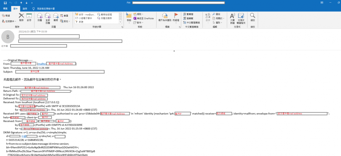Select the 回覆及刪除 quick step

coord(105,18)
